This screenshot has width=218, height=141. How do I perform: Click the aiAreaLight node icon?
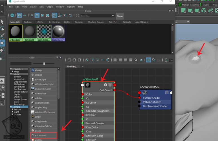[33, 80]
